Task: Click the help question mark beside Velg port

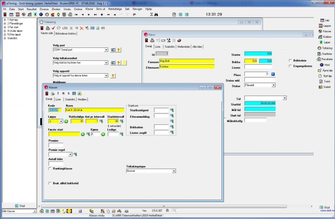Action: 119,50
